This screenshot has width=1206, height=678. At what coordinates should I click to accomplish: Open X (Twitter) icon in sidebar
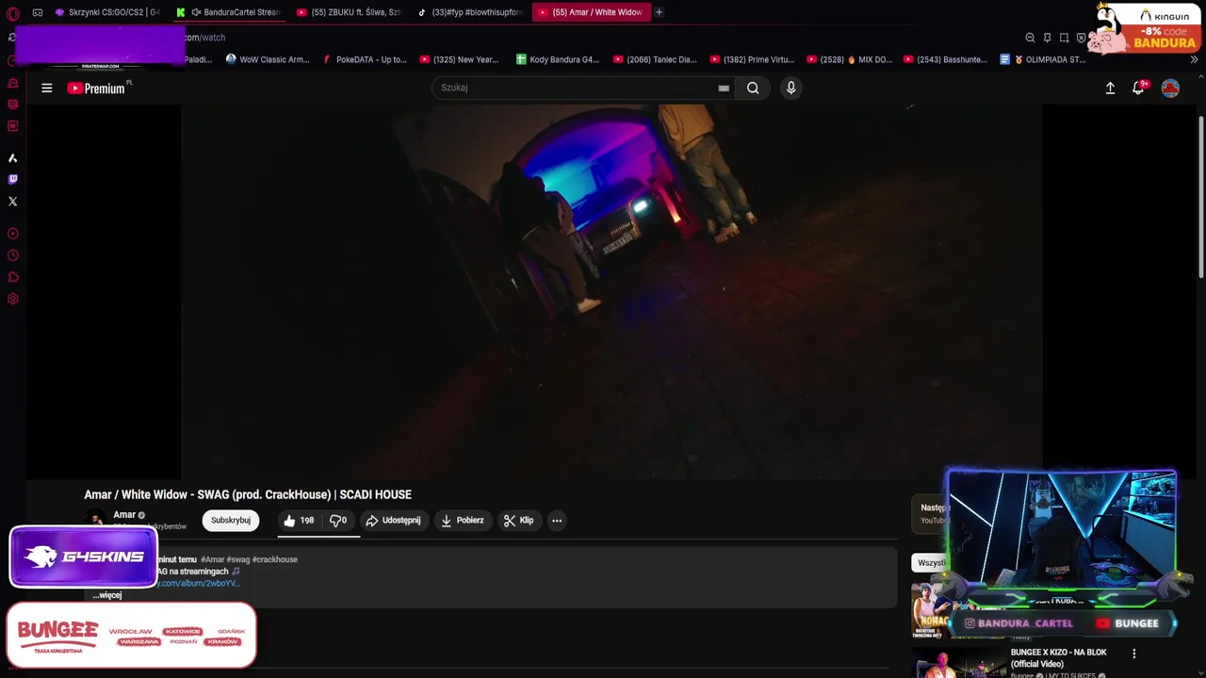tap(12, 202)
